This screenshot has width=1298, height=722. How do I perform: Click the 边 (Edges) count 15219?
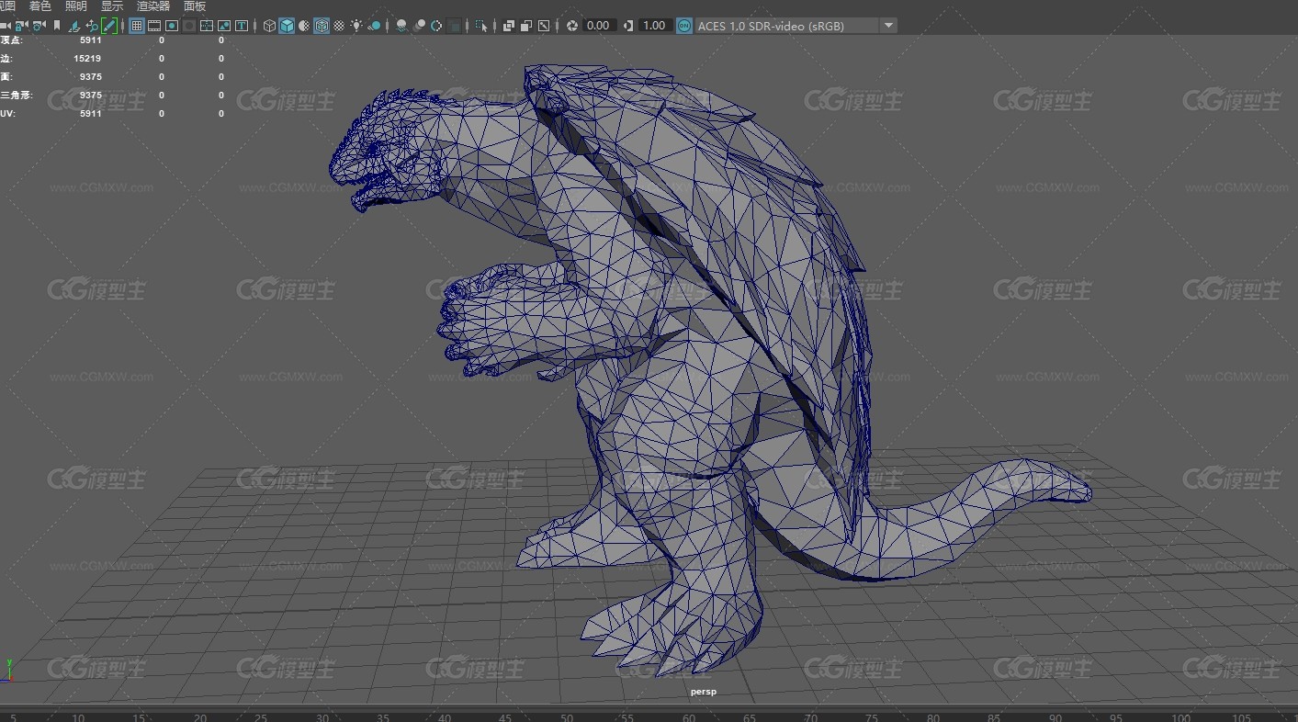pyautogui.click(x=87, y=59)
